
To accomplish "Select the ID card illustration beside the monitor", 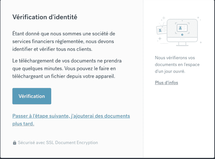I will [161, 30].
